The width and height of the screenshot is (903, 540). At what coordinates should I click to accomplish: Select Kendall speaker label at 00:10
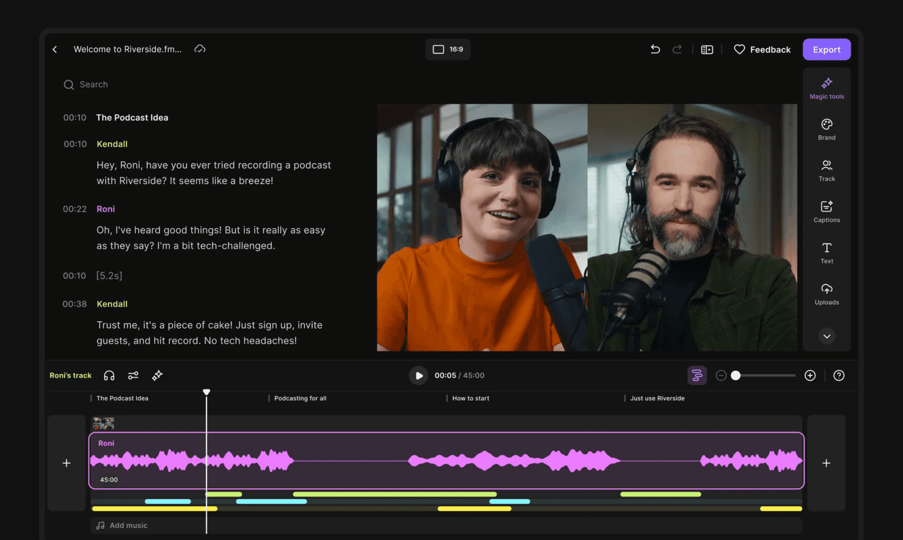click(x=112, y=144)
